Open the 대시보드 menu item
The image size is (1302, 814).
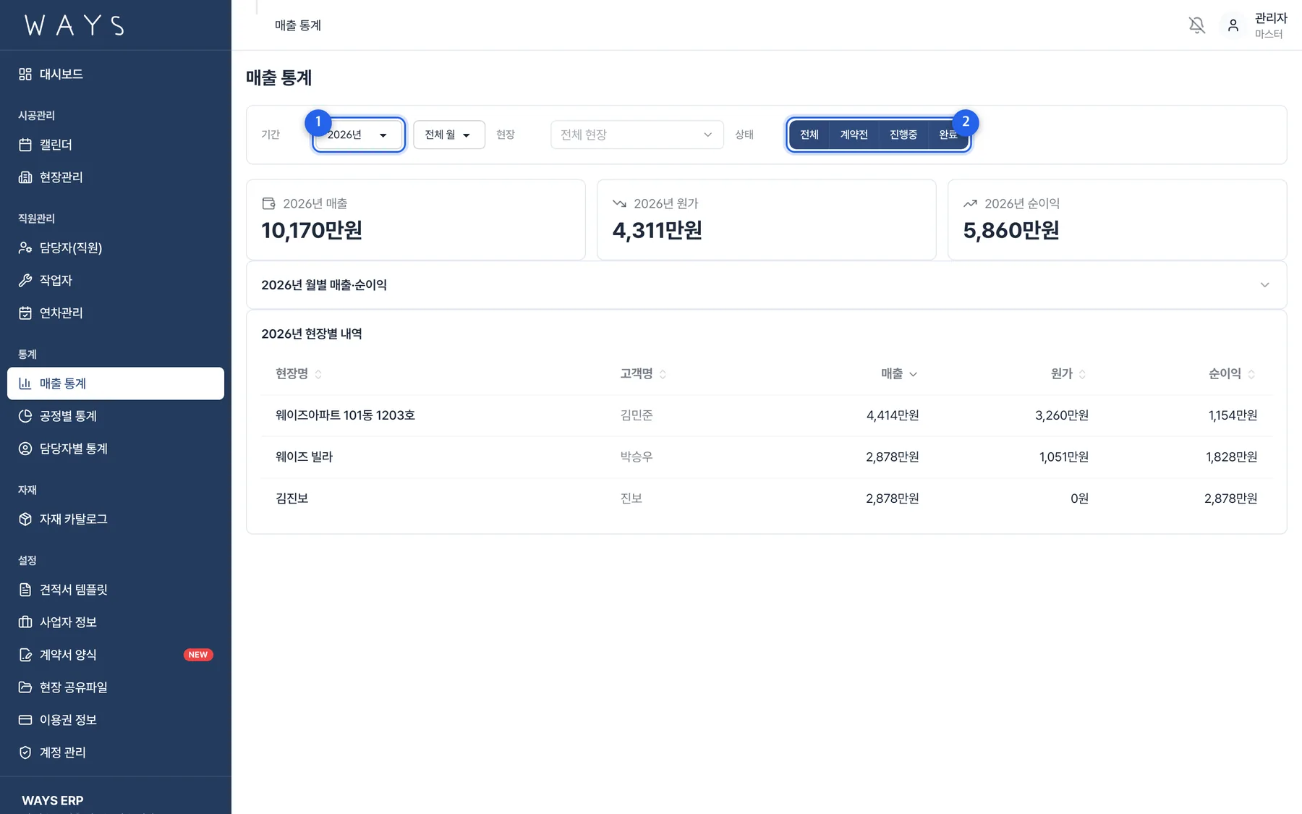[116, 74]
